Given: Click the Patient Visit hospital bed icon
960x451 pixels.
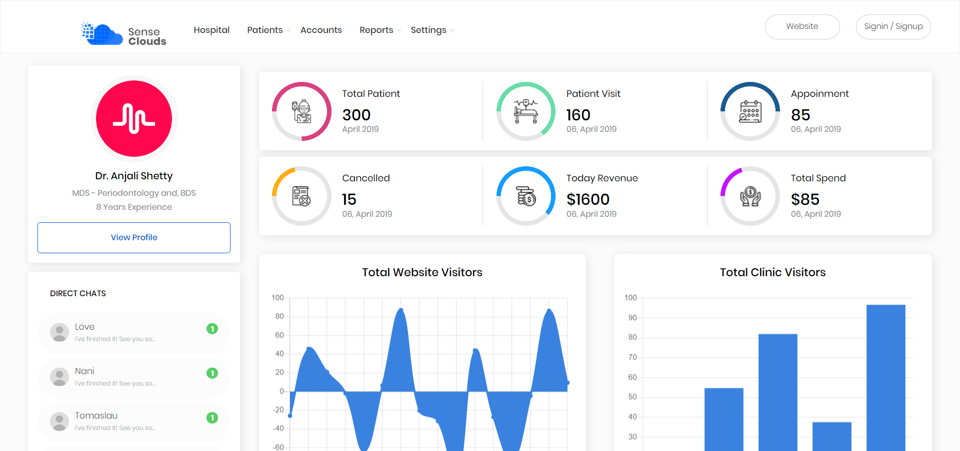Looking at the screenshot, I should (526, 111).
